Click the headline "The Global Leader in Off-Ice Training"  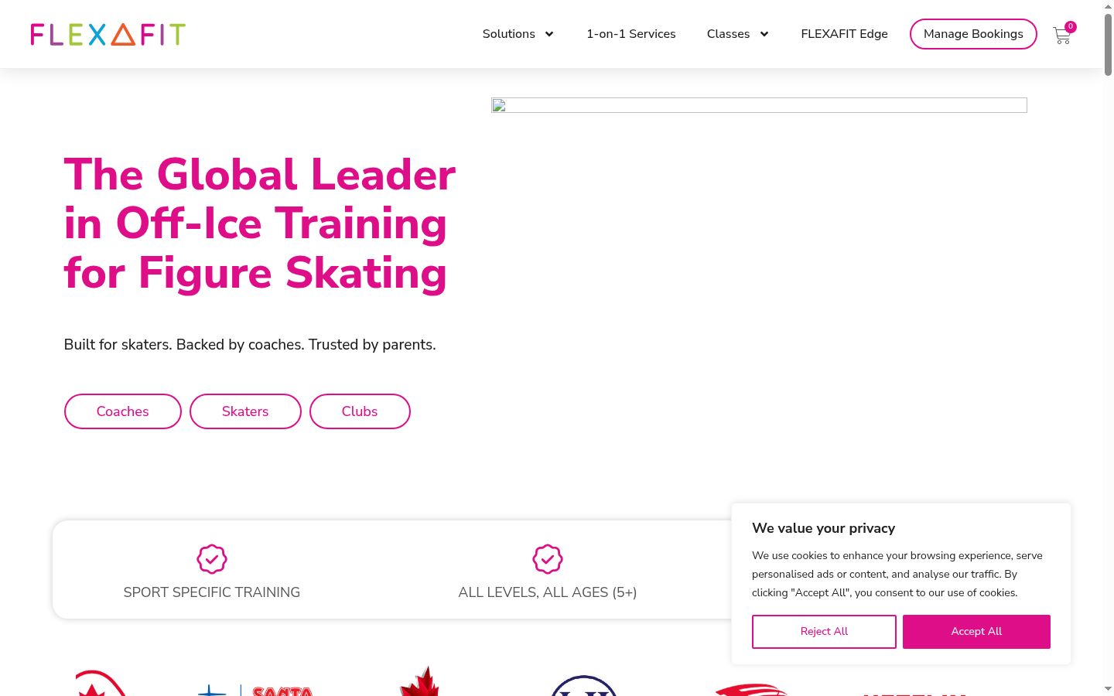coord(260,223)
